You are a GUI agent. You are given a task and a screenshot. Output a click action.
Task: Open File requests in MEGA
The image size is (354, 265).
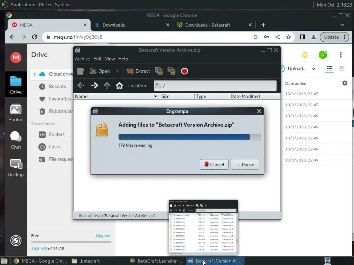point(56,159)
